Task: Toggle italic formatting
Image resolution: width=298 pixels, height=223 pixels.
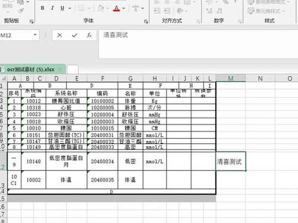Action: click(52, 8)
